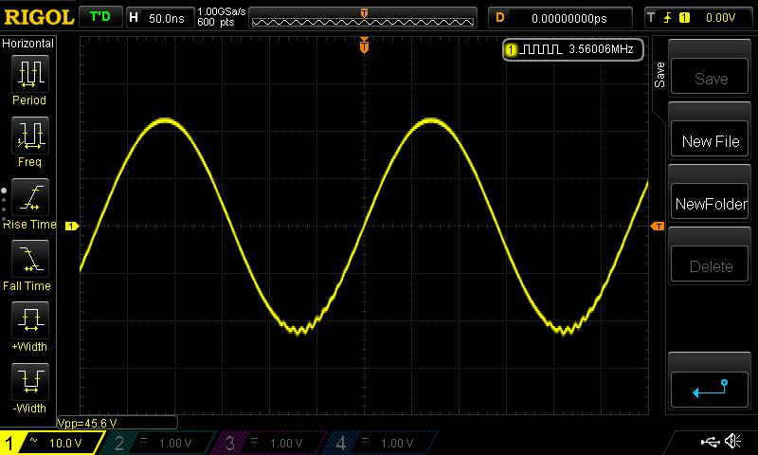Click the trigger source channel 1 badge
This screenshot has height=455, width=758.
click(x=684, y=18)
